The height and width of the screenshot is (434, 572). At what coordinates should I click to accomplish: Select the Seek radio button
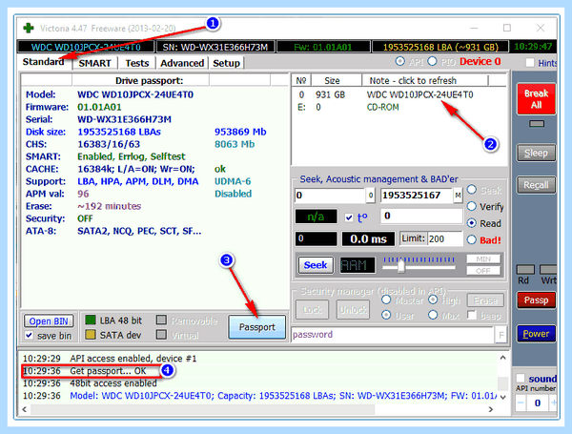coord(472,190)
